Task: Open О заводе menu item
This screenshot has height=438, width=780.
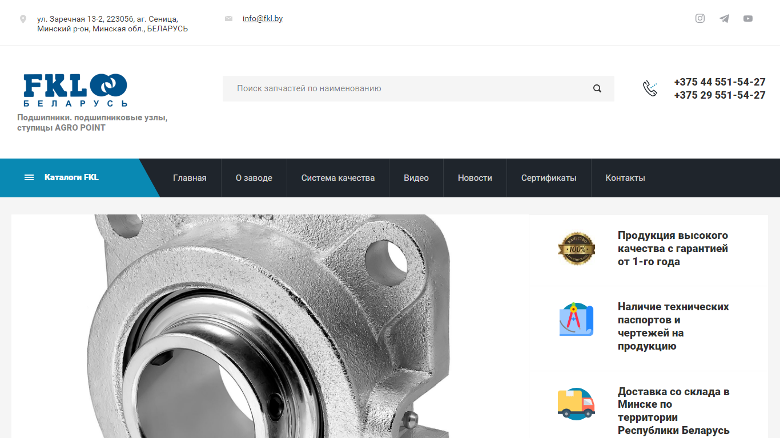Action: [x=254, y=178]
